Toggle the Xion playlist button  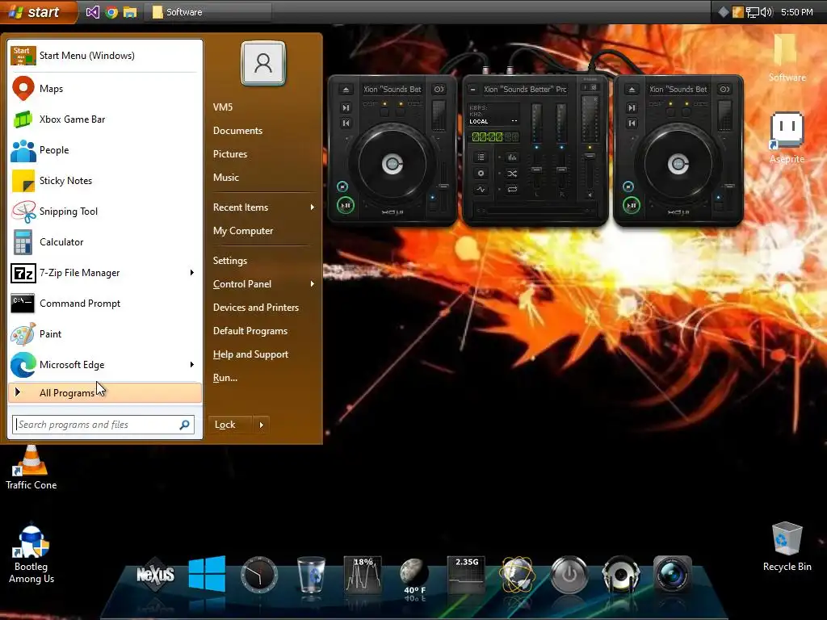pos(481,157)
